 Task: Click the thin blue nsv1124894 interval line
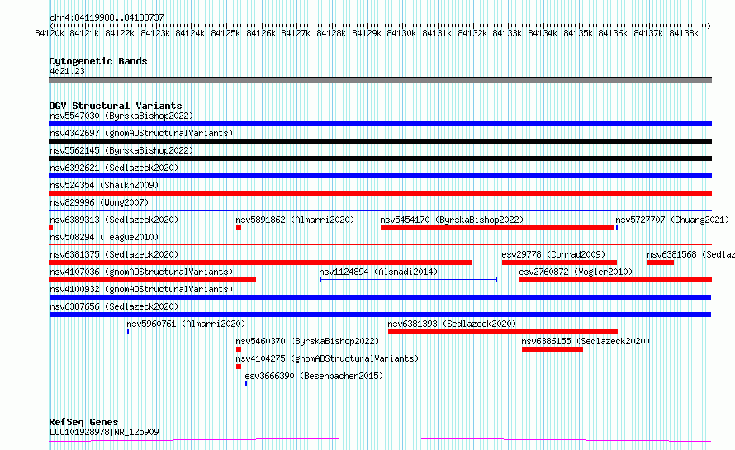pos(408,280)
